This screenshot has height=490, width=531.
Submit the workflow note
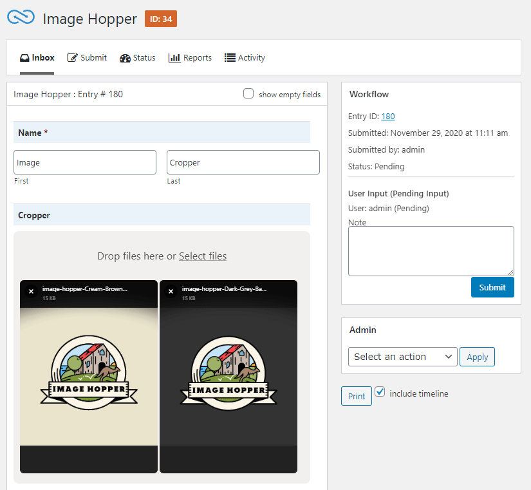492,287
